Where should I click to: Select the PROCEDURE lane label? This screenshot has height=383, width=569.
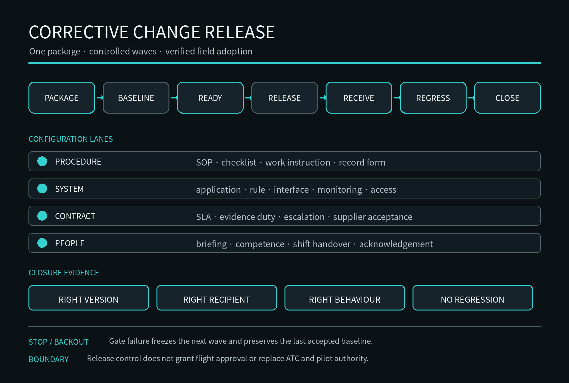click(x=78, y=162)
